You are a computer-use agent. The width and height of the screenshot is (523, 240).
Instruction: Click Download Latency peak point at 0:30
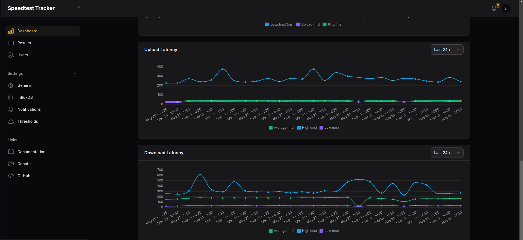pos(200,174)
